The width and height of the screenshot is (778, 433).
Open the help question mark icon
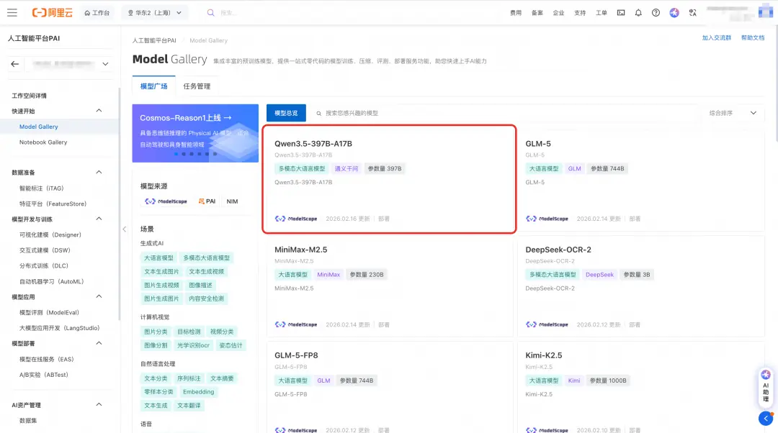(656, 13)
